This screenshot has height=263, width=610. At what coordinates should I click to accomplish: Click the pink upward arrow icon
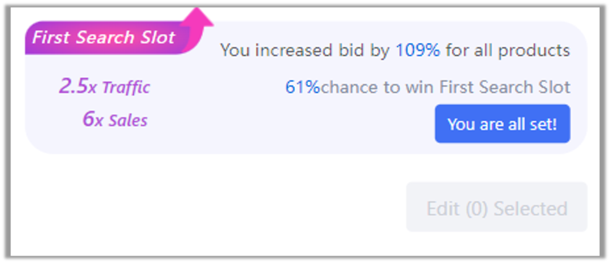coord(199,18)
